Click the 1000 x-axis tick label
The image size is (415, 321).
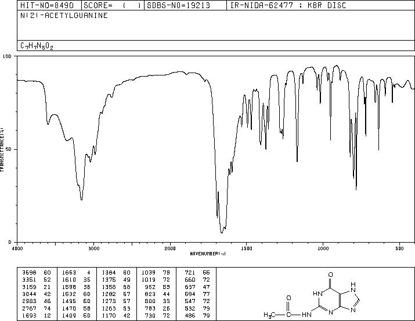point(323,248)
